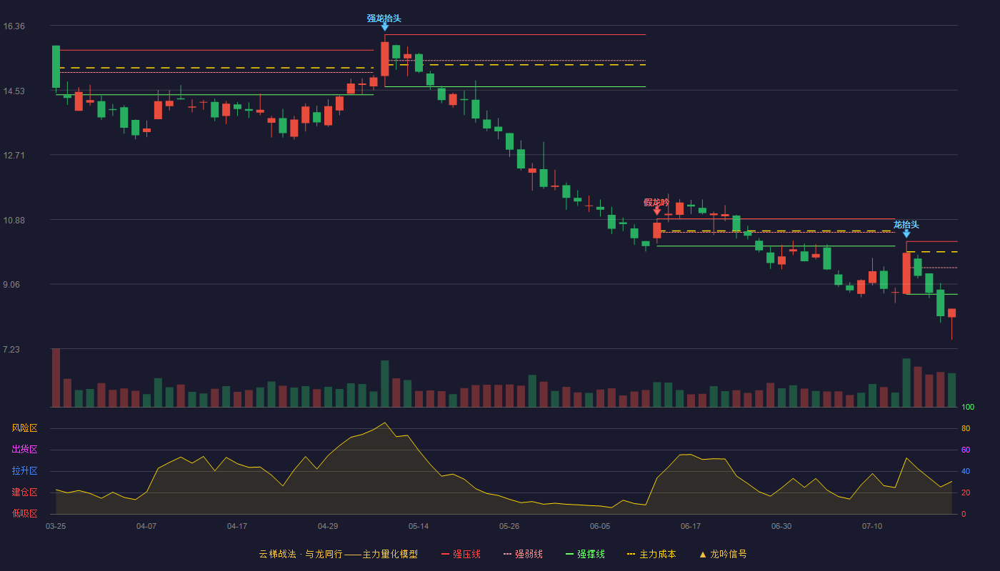Click the 14.53 price axis label

[x=14, y=91]
